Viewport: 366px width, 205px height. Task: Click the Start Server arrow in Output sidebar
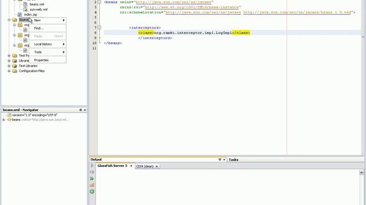coord(92,166)
